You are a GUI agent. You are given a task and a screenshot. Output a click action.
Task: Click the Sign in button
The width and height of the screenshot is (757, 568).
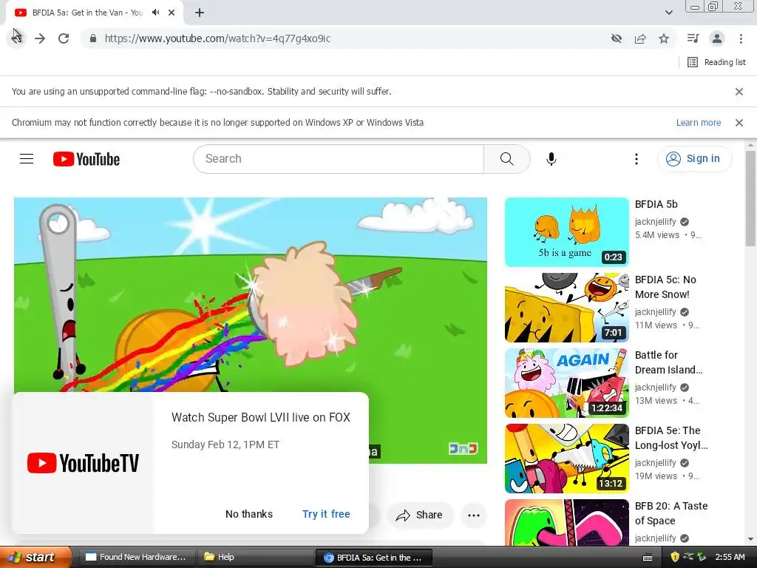coord(694,158)
